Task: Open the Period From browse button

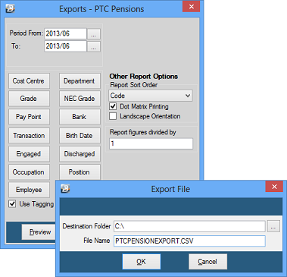Action: [94, 34]
